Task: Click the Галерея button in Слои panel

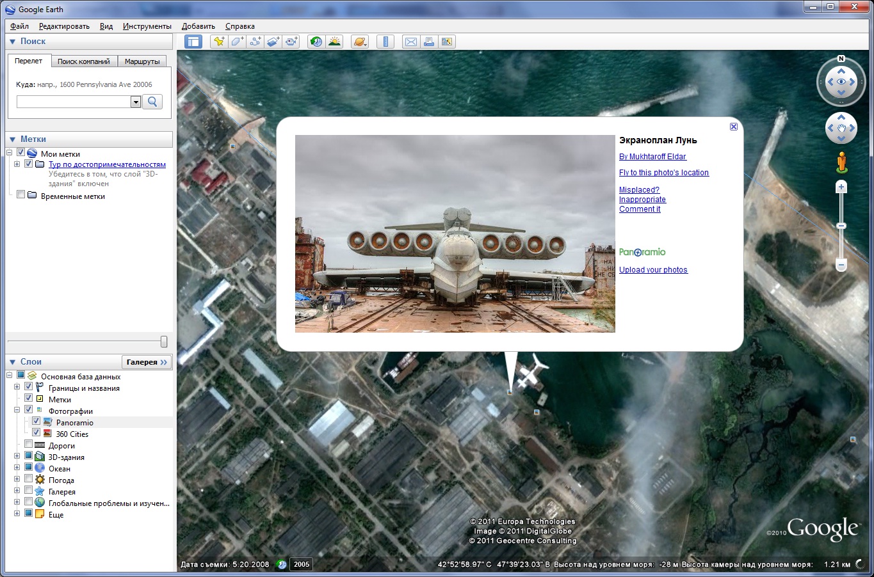Action: 147,362
